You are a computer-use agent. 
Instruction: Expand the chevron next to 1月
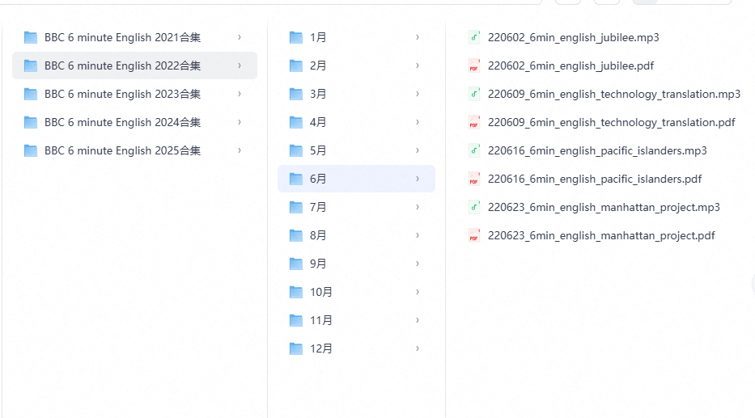pos(418,37)
